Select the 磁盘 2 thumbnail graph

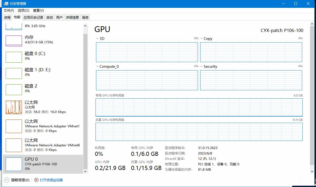(x=14, y=90)
